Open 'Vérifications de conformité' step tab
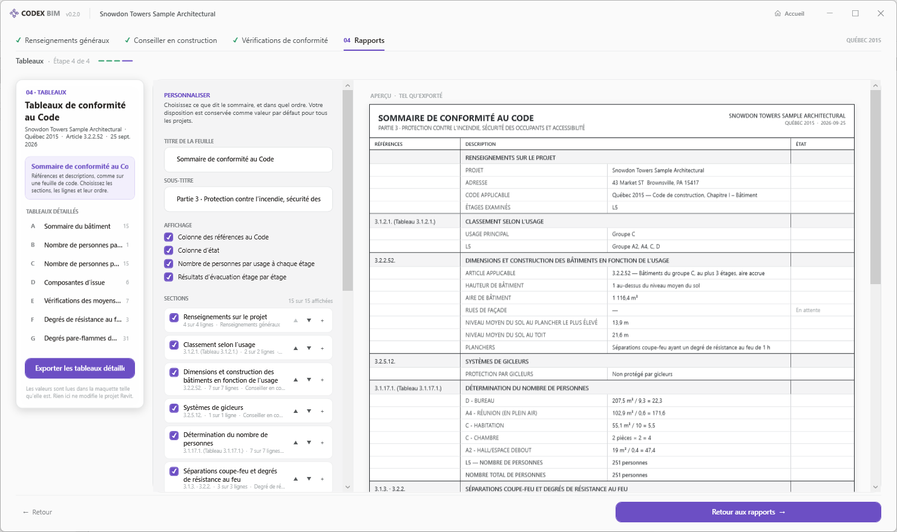Image resolution: width=897 pixels, height=532 pixels. pos(280,41)
